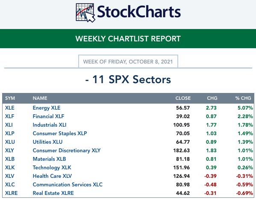Viewport: 256px width, 200px height.
Task: Open the Utilities XLU link
Action: coord(47,142)
